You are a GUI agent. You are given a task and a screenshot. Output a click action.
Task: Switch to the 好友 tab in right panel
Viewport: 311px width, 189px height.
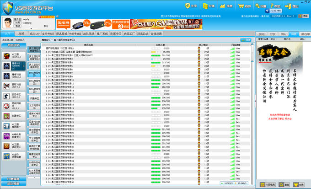(x=273, y=34)
